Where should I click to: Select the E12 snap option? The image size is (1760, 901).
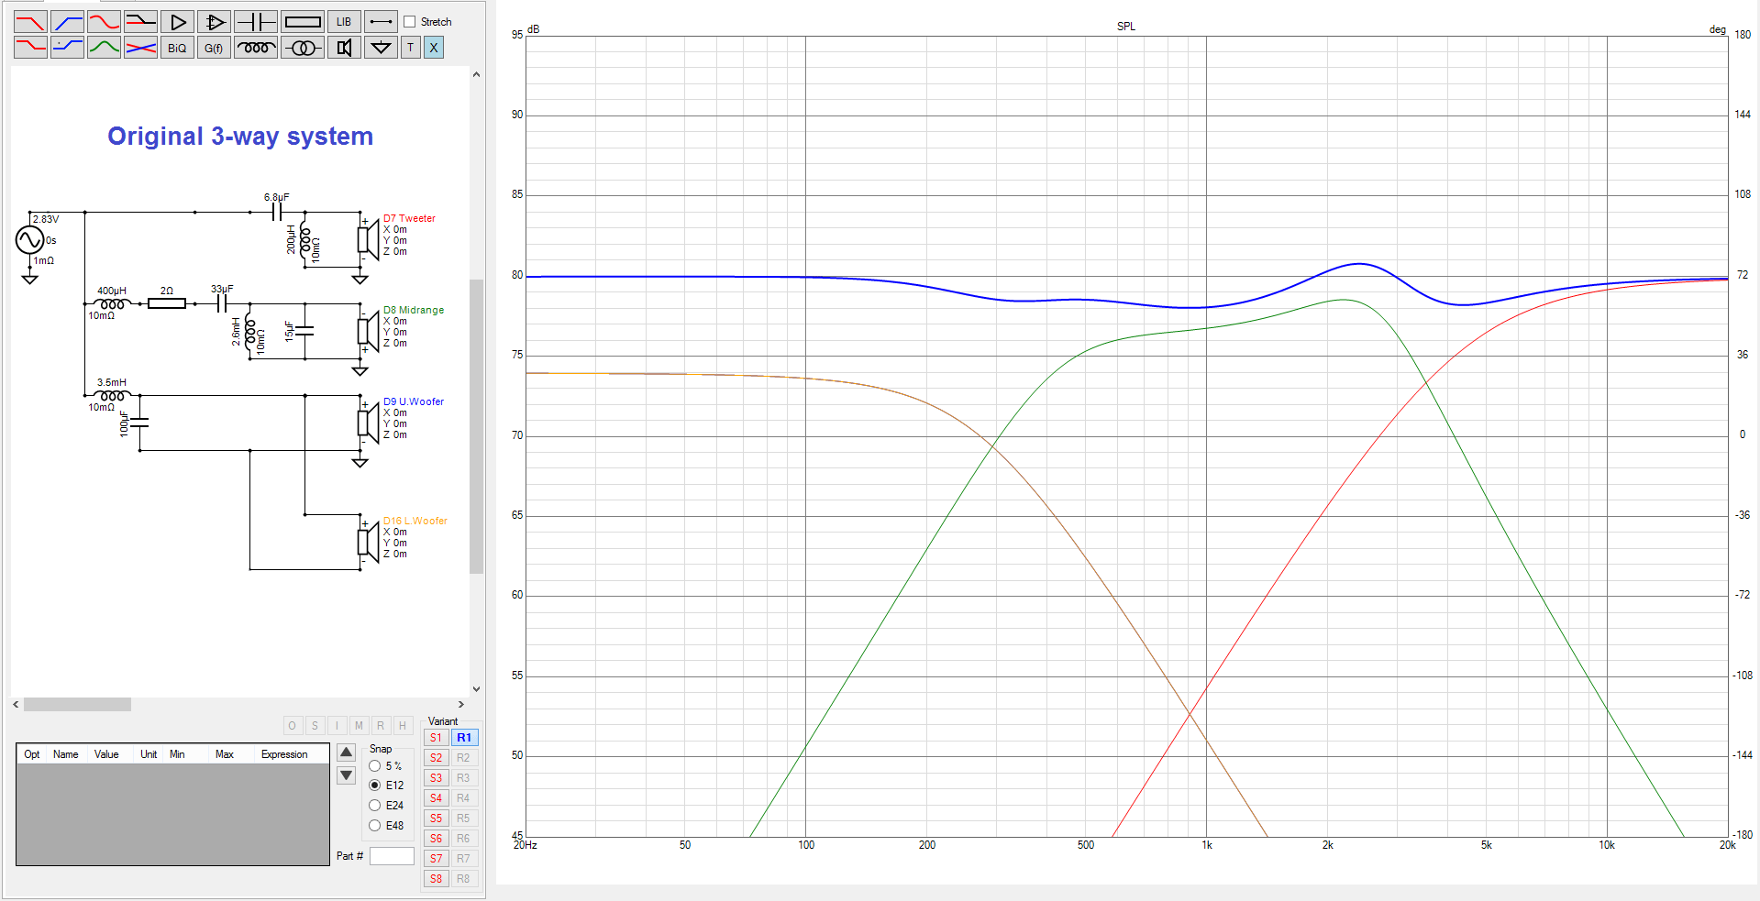[x=374, y=786]
